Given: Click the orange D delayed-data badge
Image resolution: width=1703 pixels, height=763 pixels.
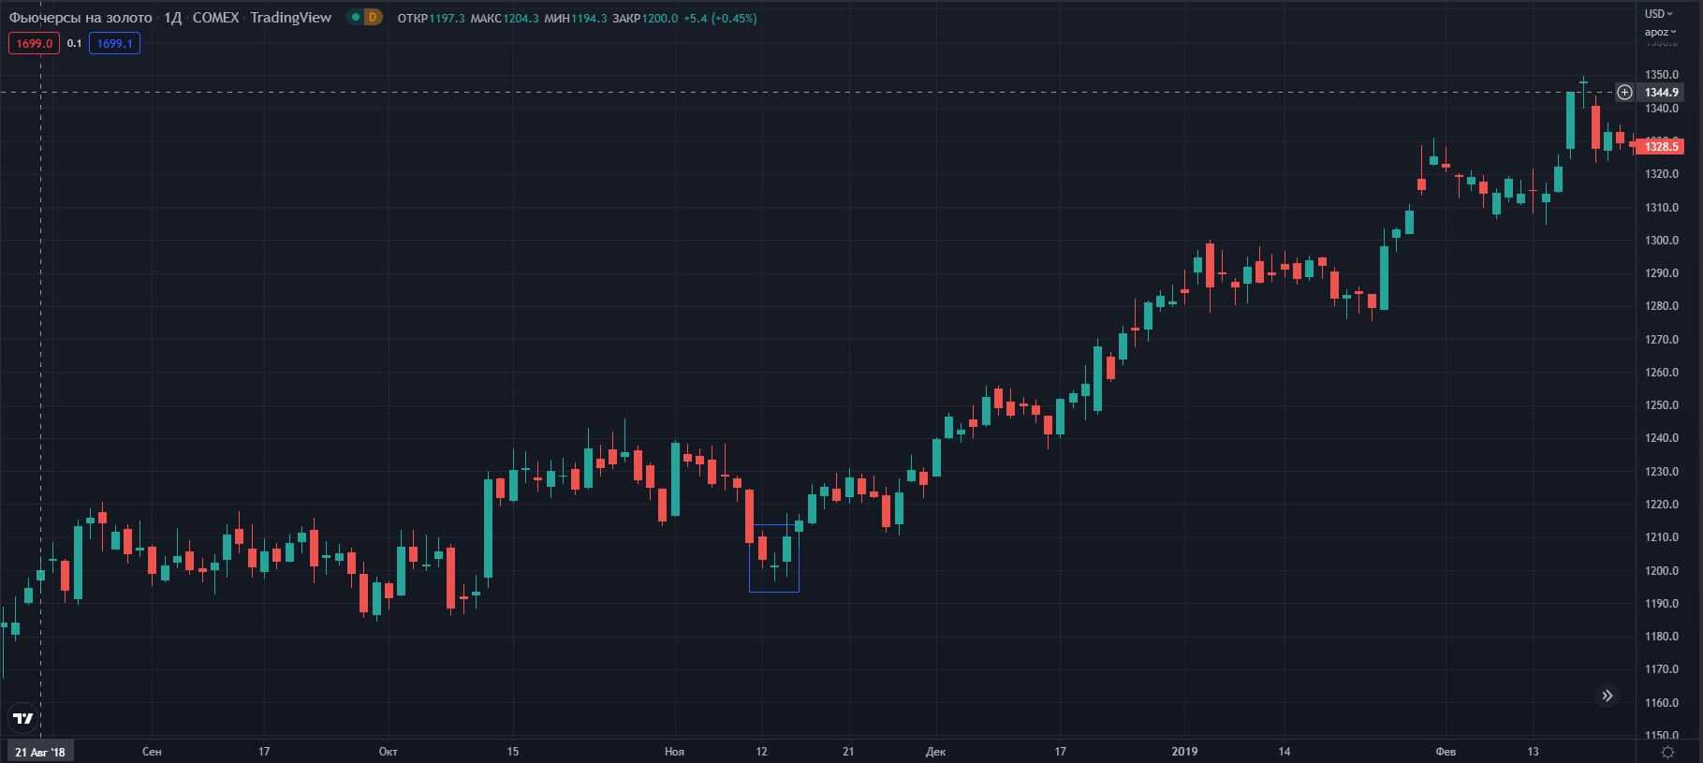Looking at the screenshot, I should [x=373, y=18].
